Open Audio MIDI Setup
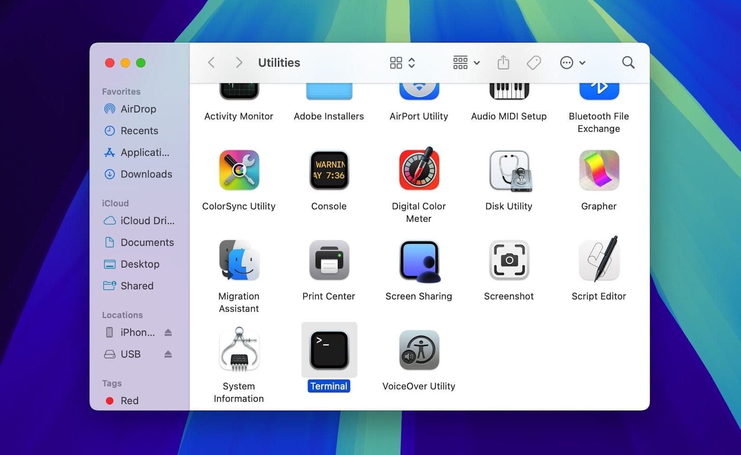 pos(508,90)
